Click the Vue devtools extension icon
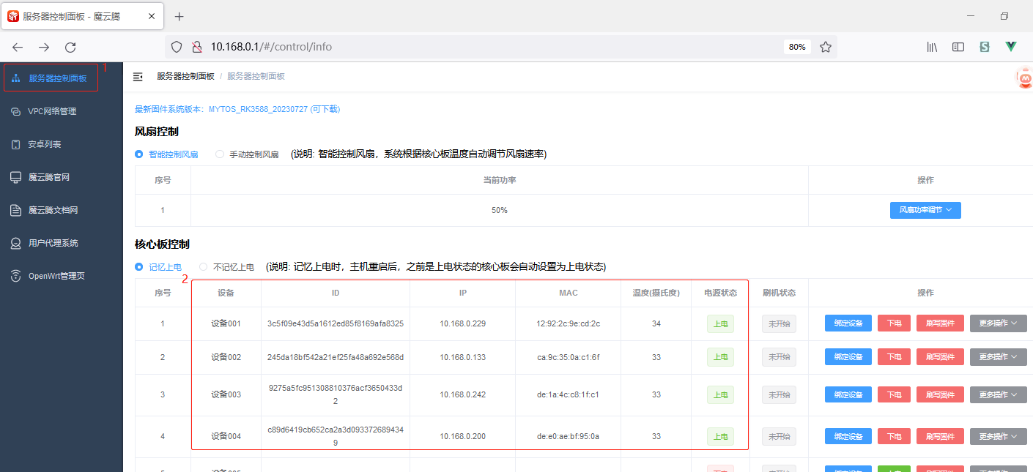Viewport: 1033px width, 472px height. (x=1011, y=47)
